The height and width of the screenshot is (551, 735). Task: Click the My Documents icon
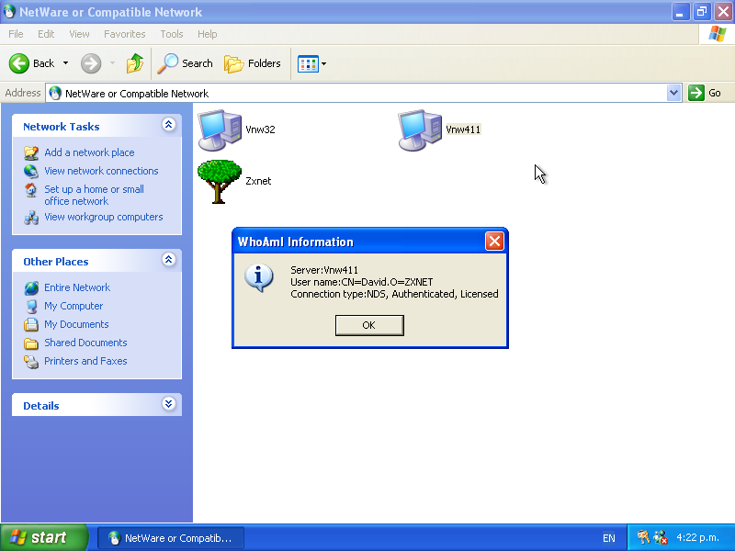[31, 324]
